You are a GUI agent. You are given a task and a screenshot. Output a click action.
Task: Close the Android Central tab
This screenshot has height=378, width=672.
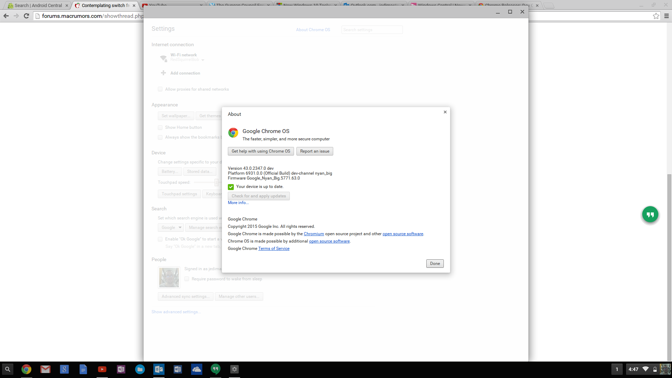(67, 6)
